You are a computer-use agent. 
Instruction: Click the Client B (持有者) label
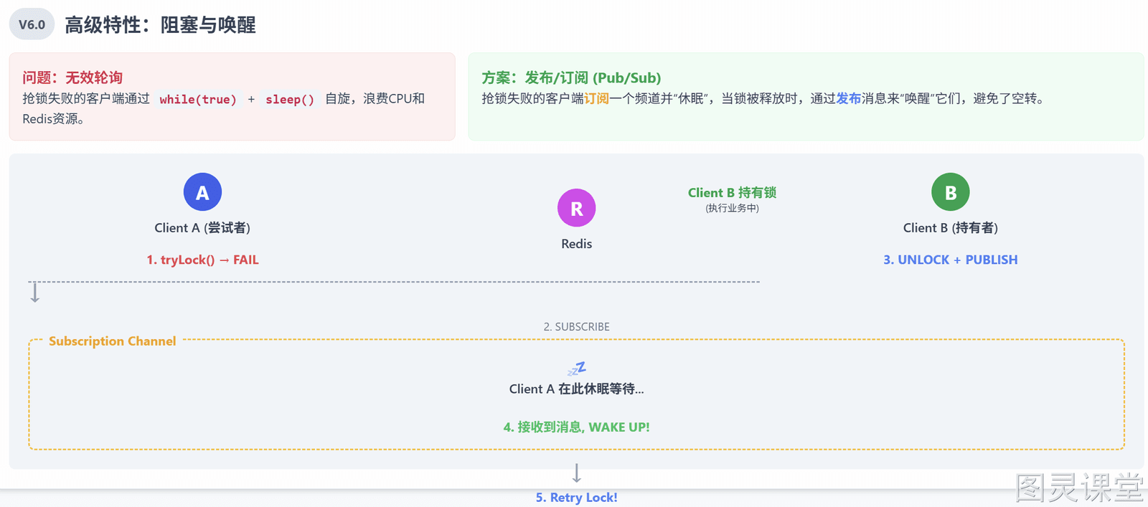pos(951,228)
